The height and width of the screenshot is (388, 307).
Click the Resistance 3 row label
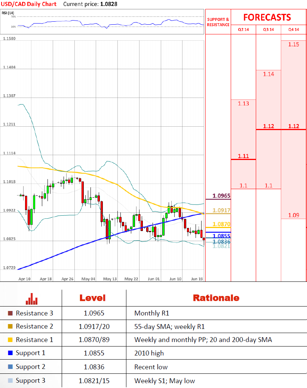point(34,313)
